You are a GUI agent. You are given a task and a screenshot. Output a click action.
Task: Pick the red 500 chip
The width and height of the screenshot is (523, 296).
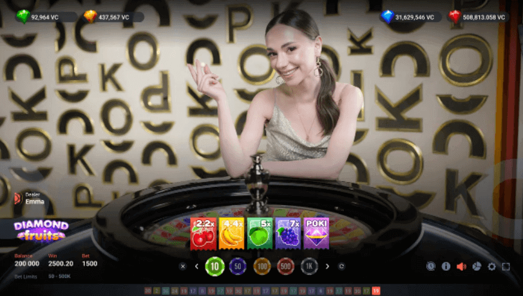(285, 266)
